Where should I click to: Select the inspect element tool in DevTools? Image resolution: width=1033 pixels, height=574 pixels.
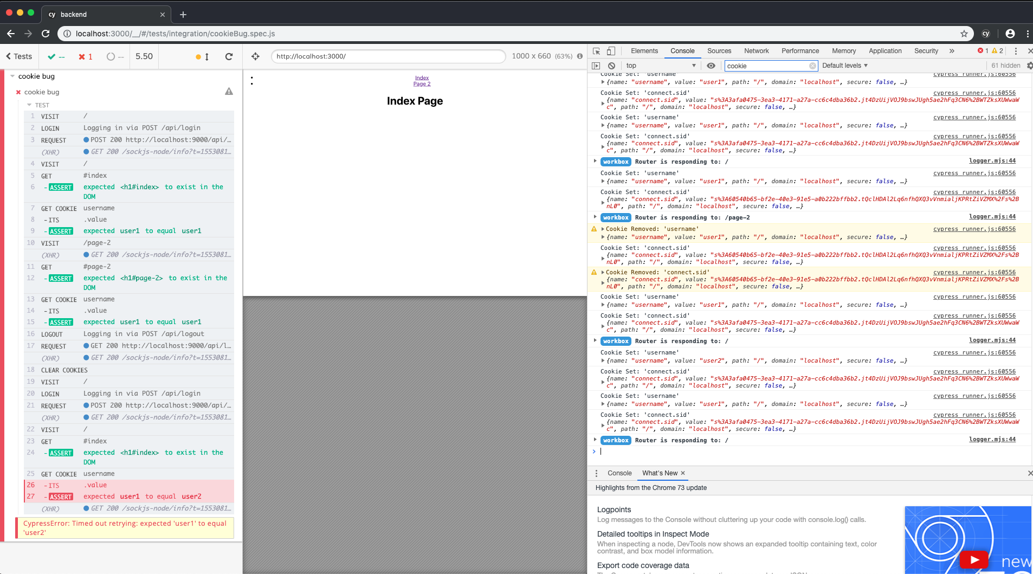tap(596, 50)
